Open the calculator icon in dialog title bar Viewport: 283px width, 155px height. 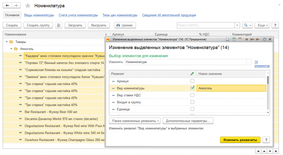(234, 40)
